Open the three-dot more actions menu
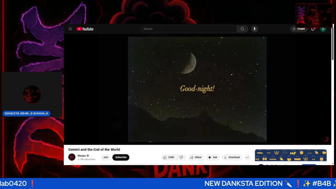 [x=247, y=157]
